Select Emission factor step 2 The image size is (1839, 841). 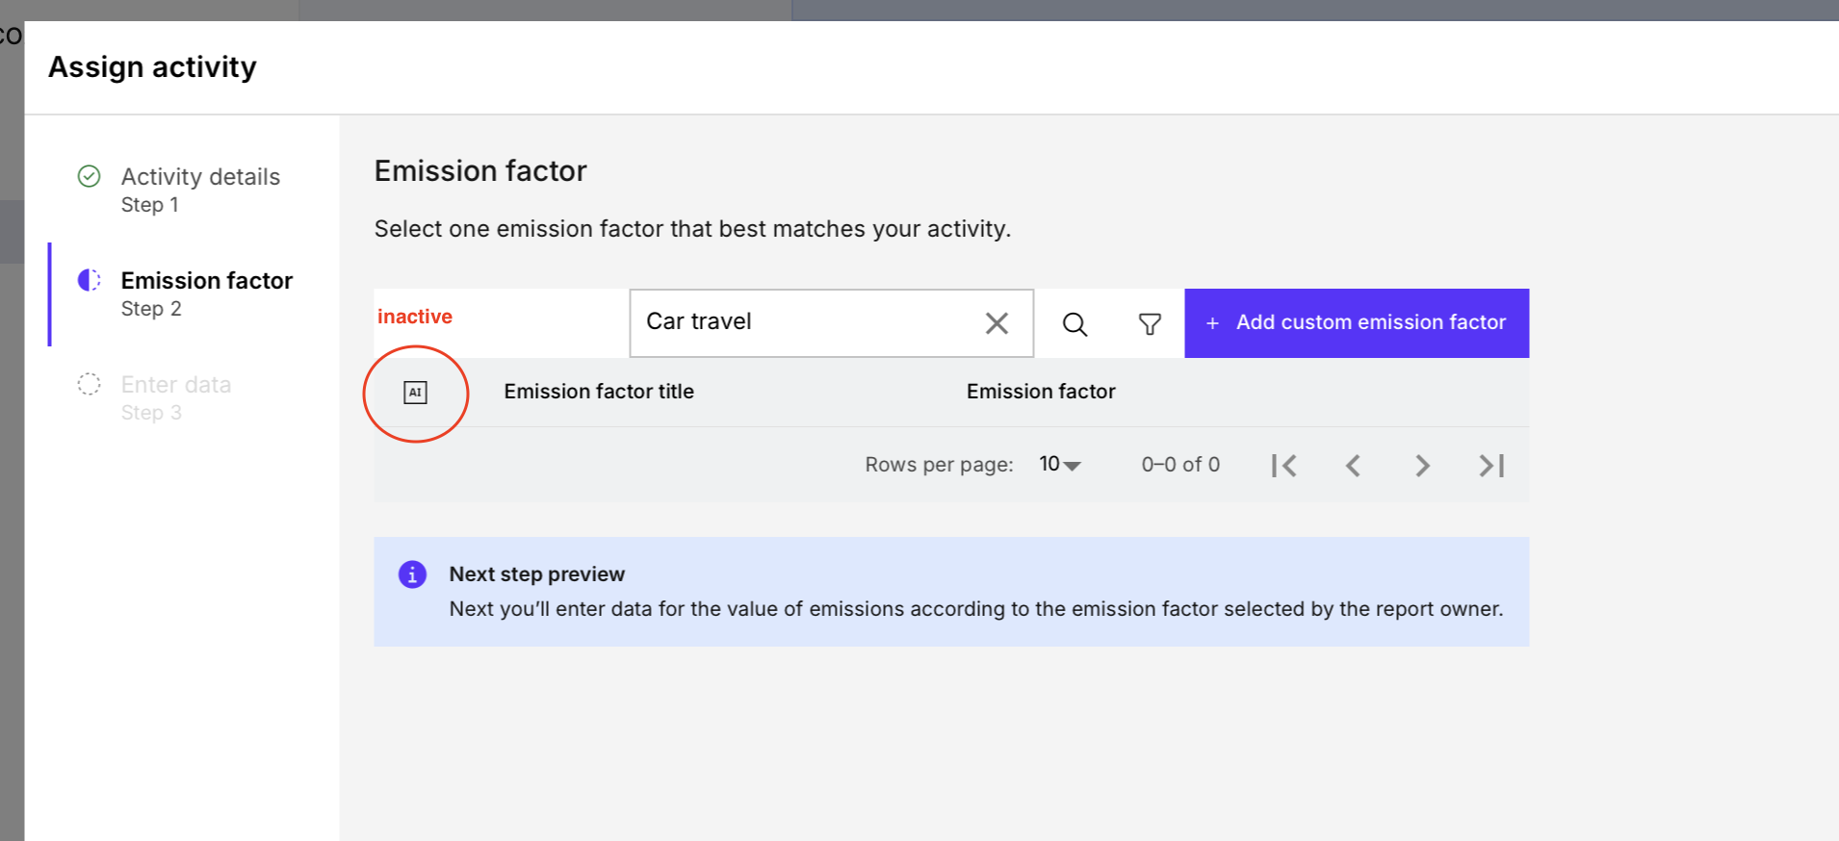point(206,281)
